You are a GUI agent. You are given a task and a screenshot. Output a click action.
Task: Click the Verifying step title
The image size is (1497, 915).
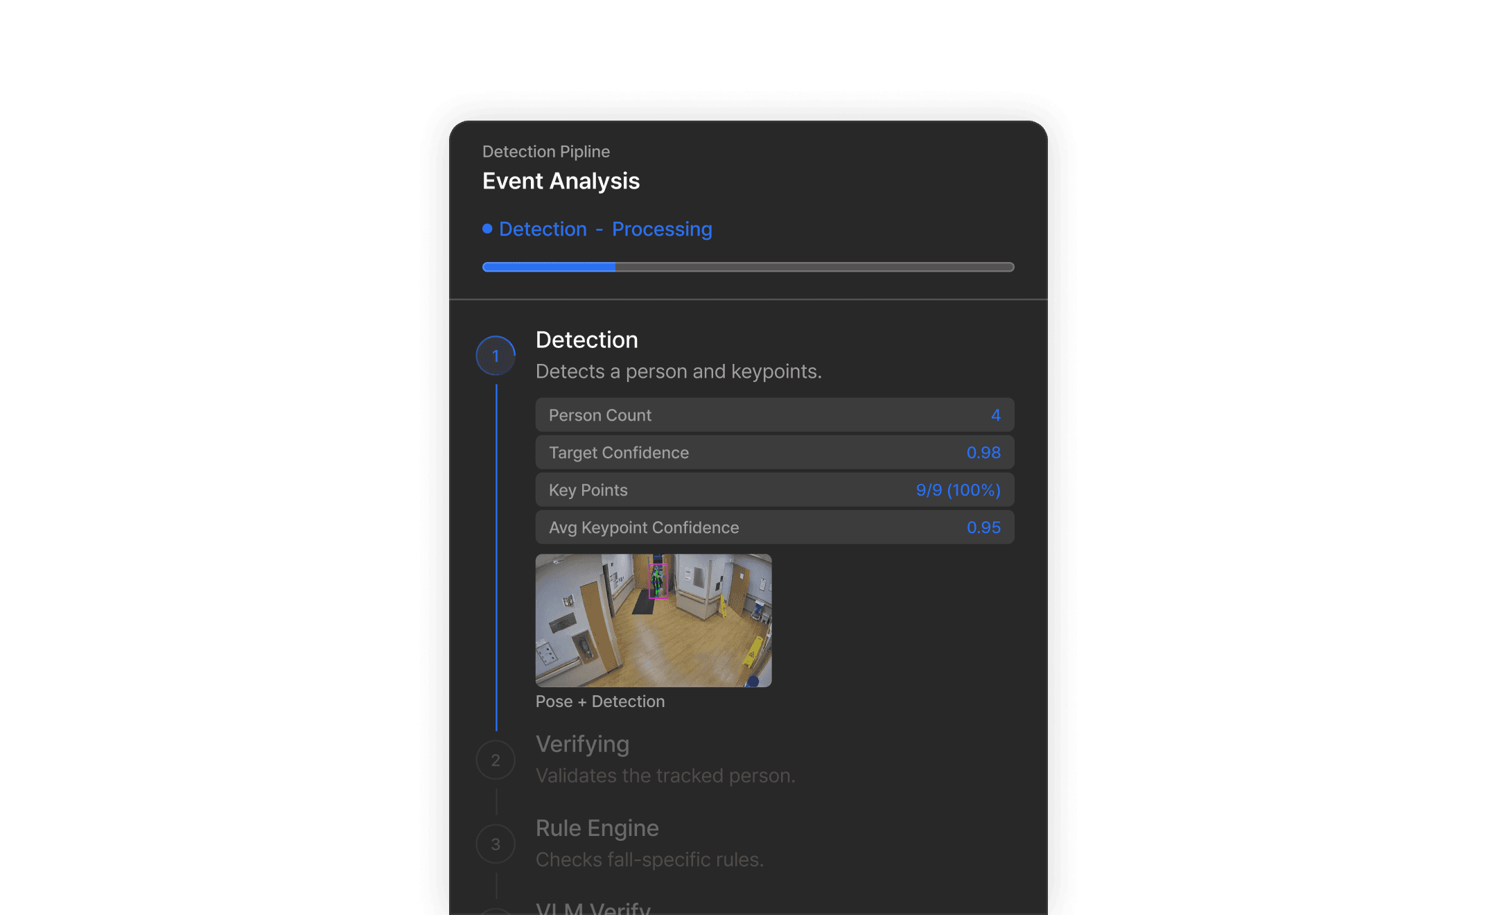[583, 744]
